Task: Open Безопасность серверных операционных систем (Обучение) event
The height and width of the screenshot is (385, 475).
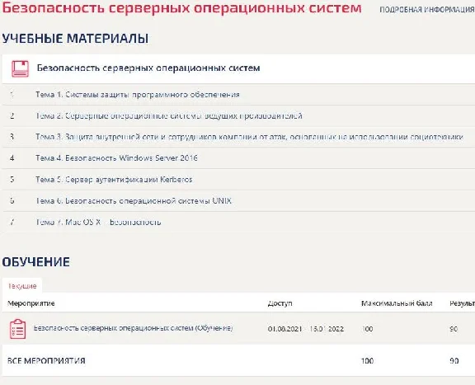Action: pos(133,328)
